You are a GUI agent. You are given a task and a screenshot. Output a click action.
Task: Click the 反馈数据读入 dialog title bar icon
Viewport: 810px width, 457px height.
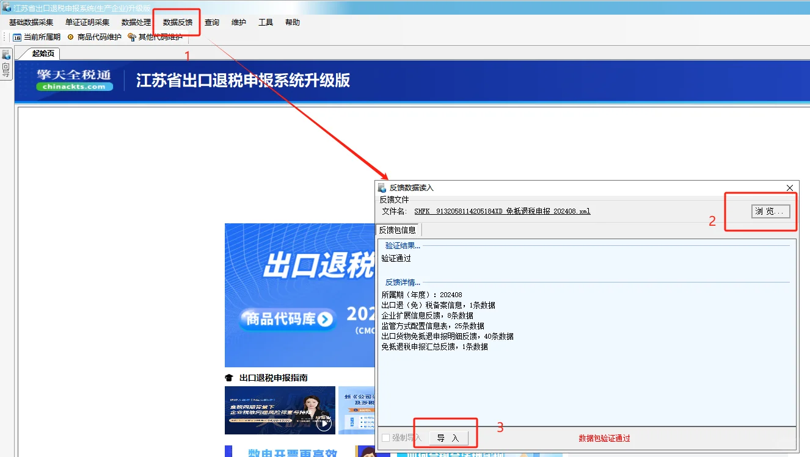click(x=381, y=187)
